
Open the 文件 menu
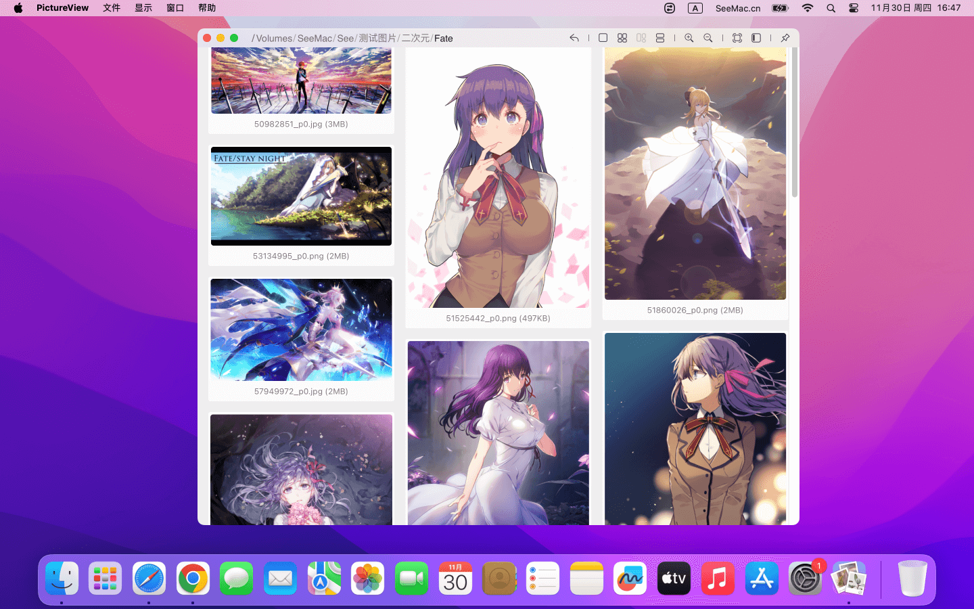click(112, 8)
